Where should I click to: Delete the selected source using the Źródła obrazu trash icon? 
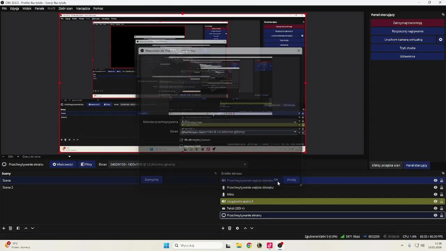coord(230,228)
